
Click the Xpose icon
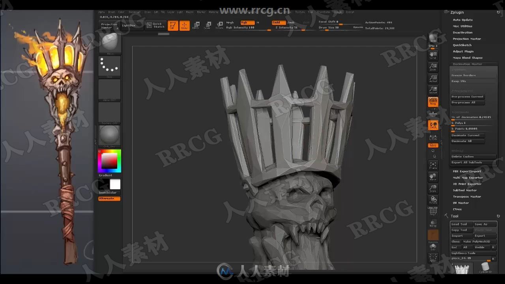433,258
